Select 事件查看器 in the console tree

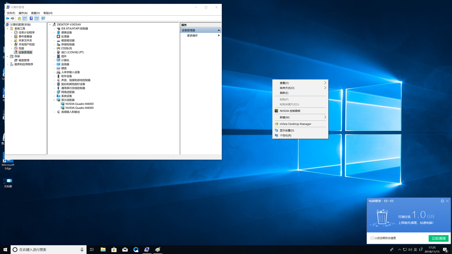pyautogui.click(x=25, y=36)
